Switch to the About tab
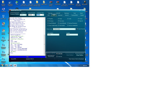The width and height of the screenshot is (162, 97). [x=82, y=13]
